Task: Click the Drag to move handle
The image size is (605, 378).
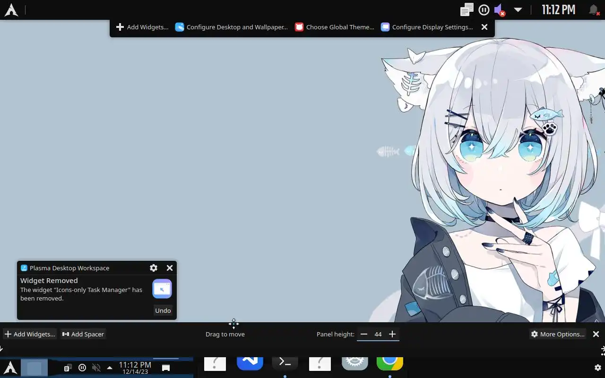Action: (225, 334)
